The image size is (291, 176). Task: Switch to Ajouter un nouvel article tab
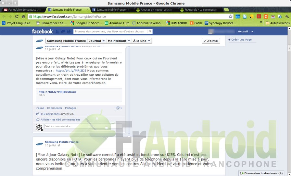(155, 10)
